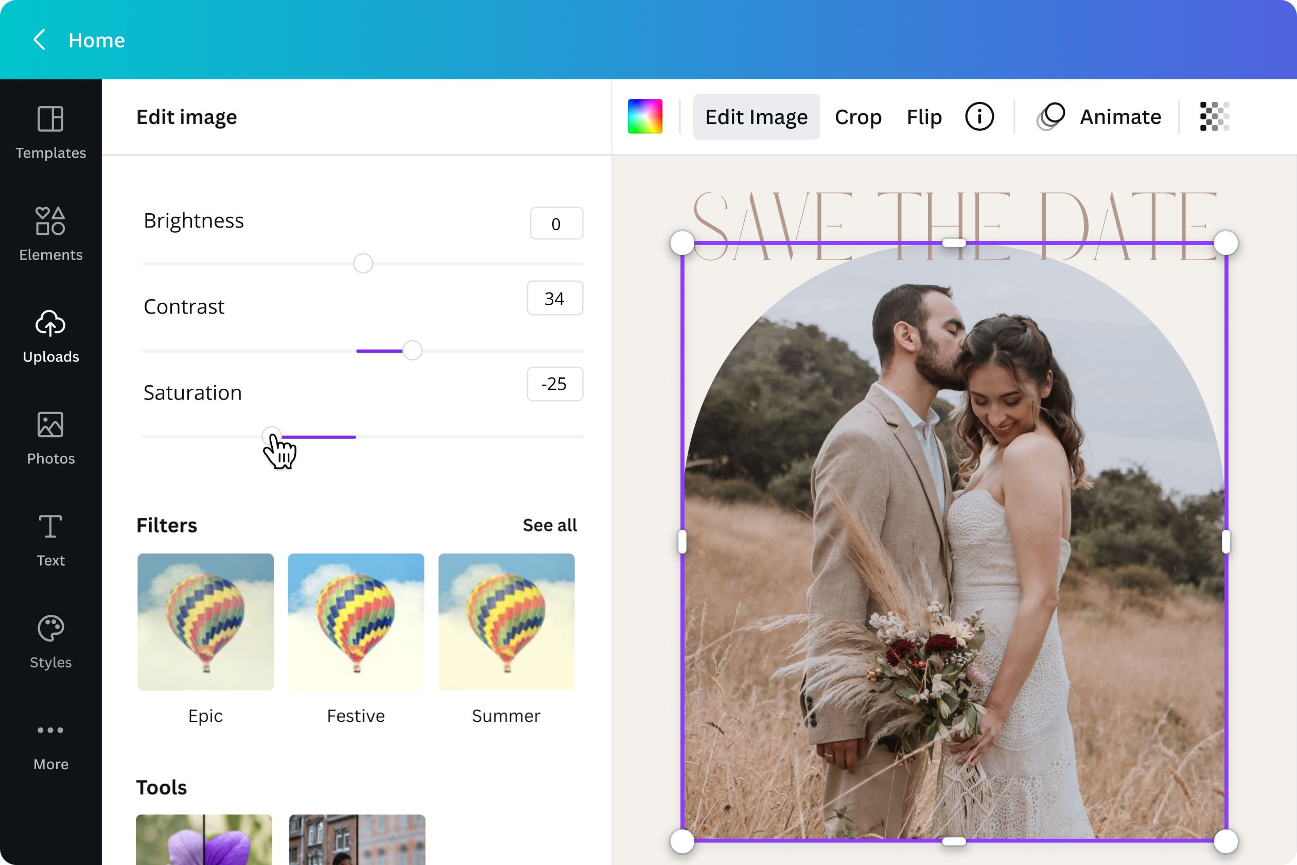The height and width of the screenshot is (865, 1297).
Task: Open the Elements panel
Action: 50,233
